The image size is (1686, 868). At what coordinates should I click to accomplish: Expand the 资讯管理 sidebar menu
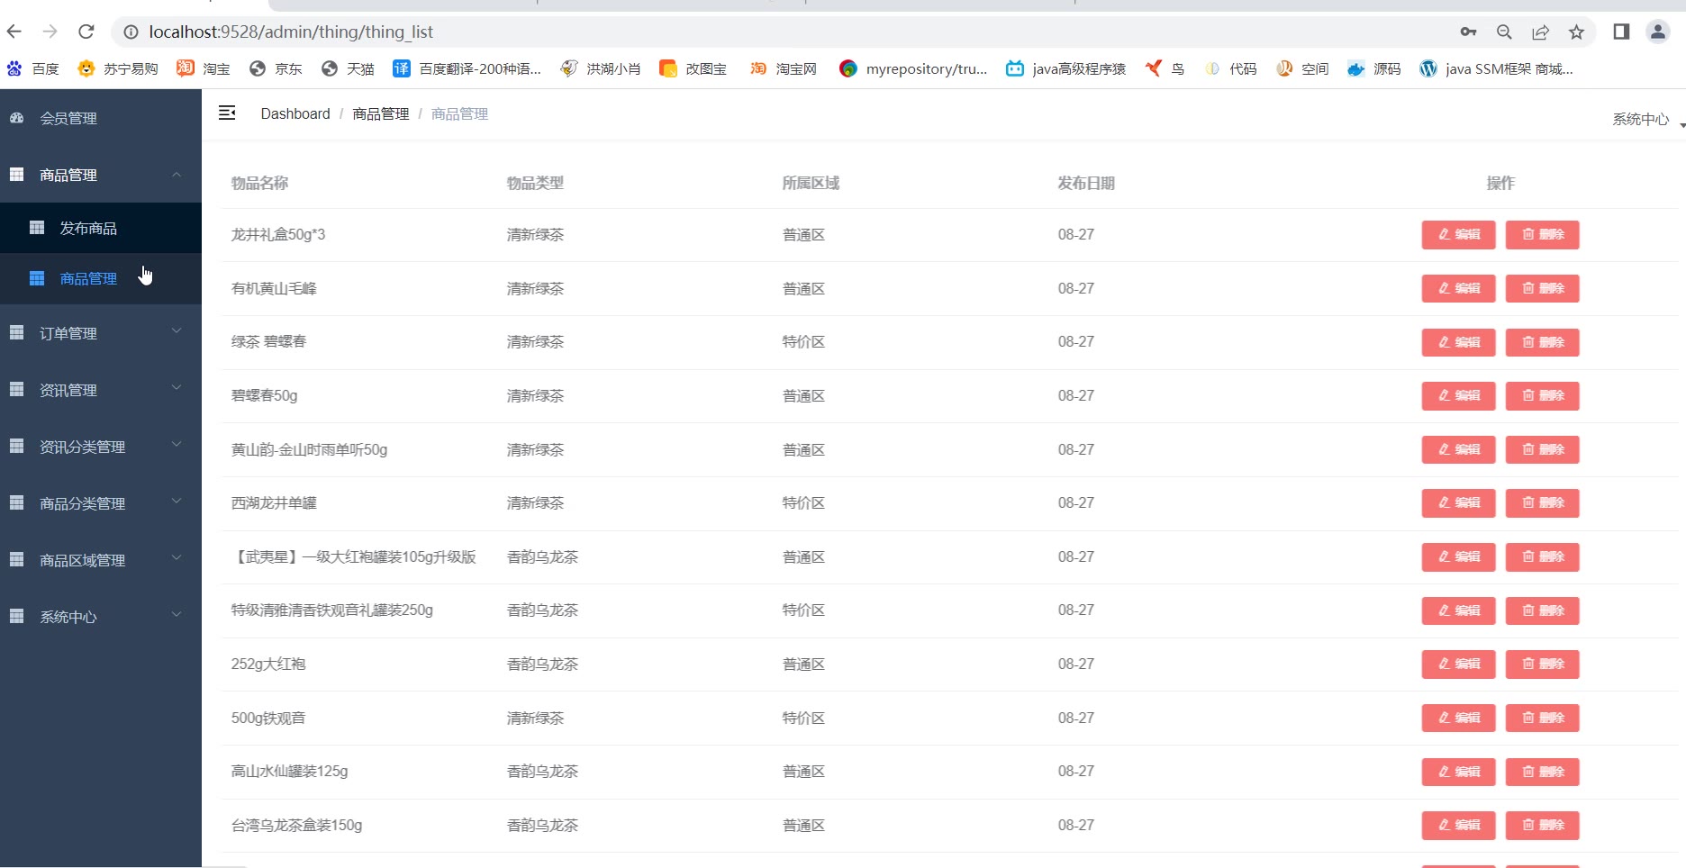(x=101, y=390)
